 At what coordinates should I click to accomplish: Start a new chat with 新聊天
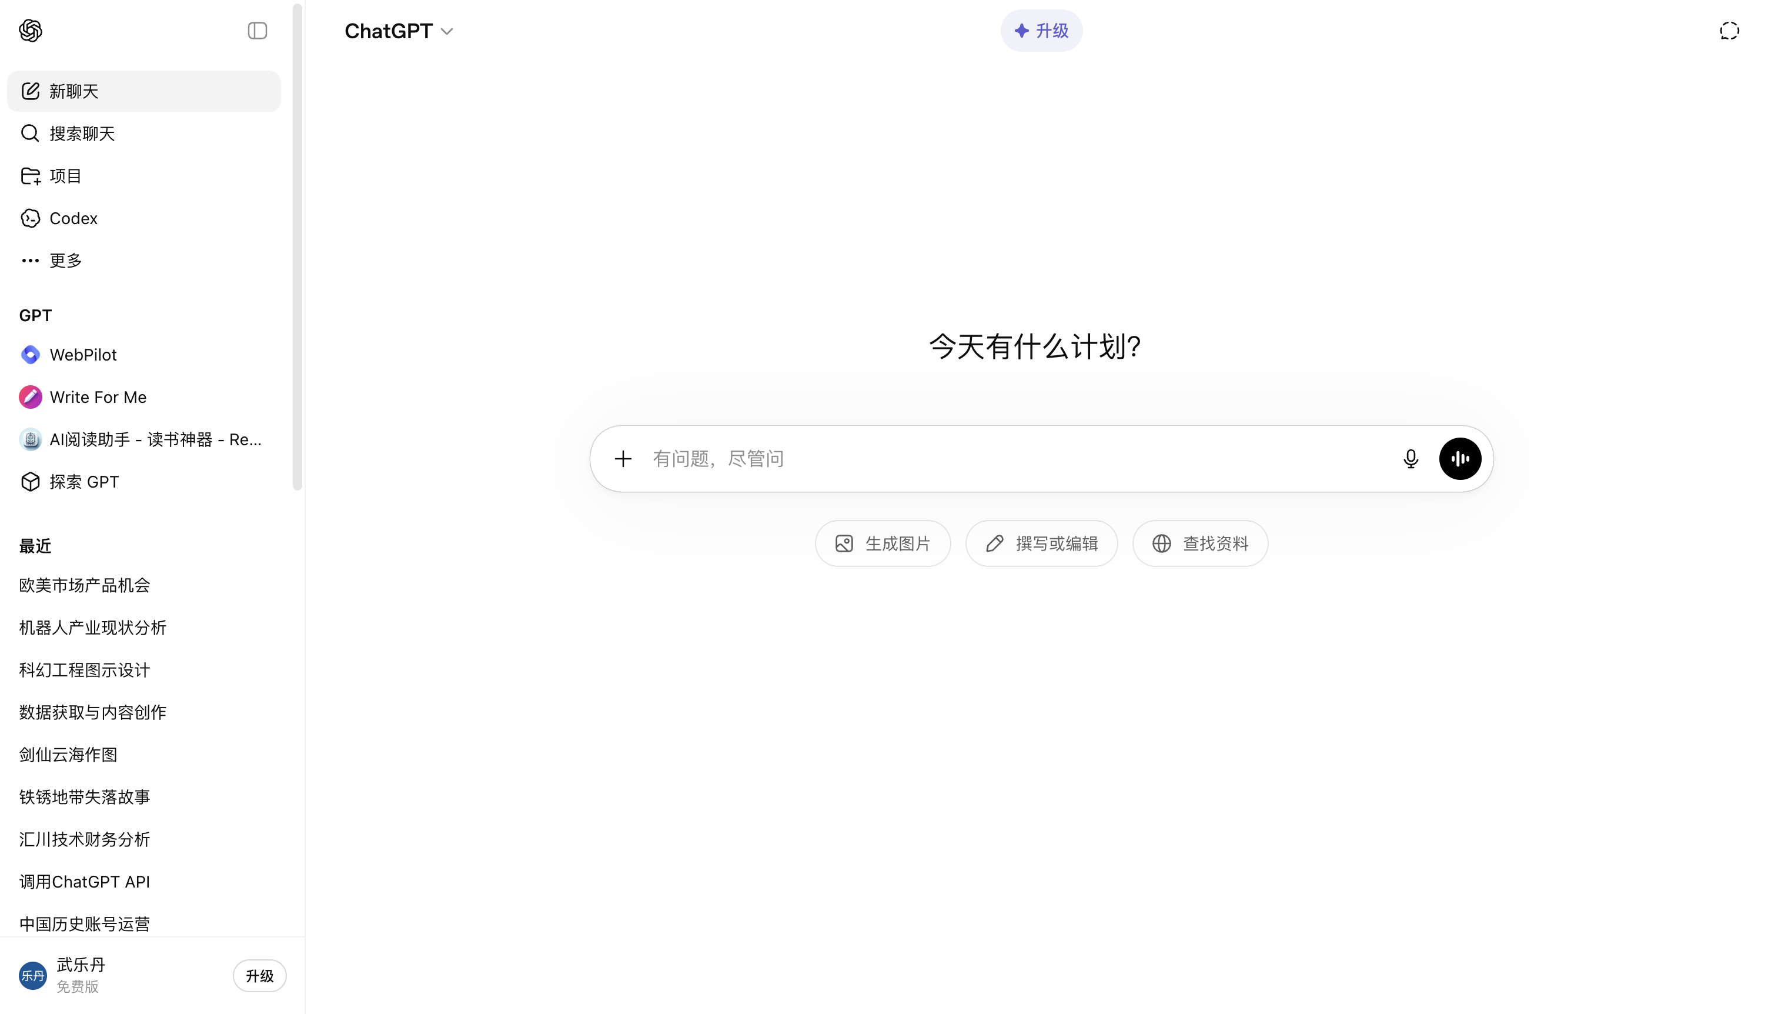pos(144,91)
